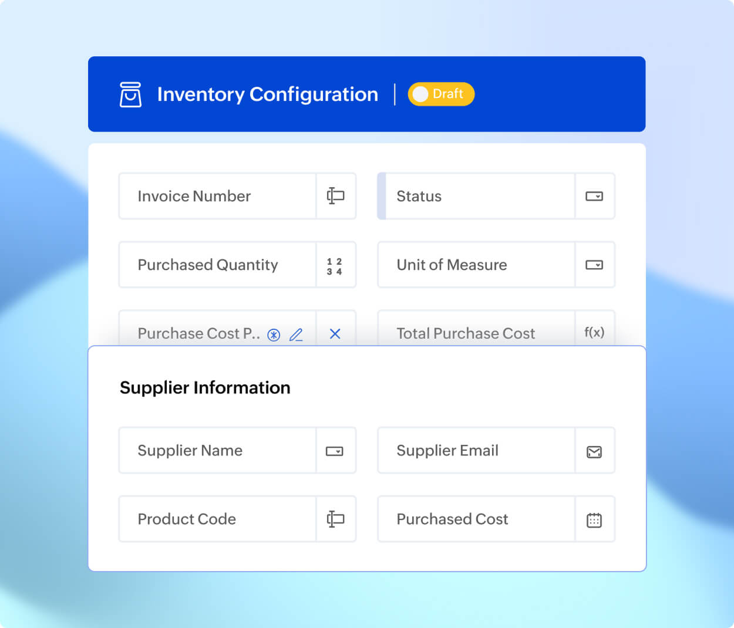Select the formula f(x) icon on Total Purchase Cost
The height and width of the screenshot is (628, 734).
pyautogui.click(x=594, y=332)
